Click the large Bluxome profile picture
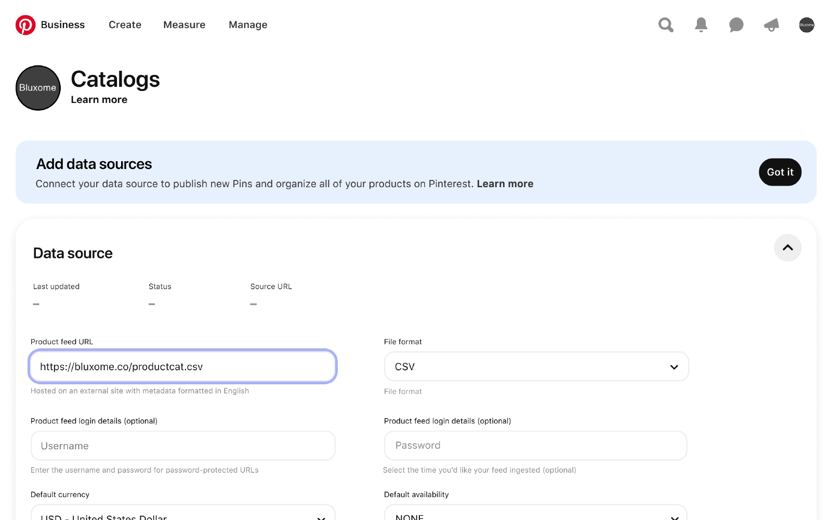The height and width of the screenshot is (520, 832). tap(38, 88)
